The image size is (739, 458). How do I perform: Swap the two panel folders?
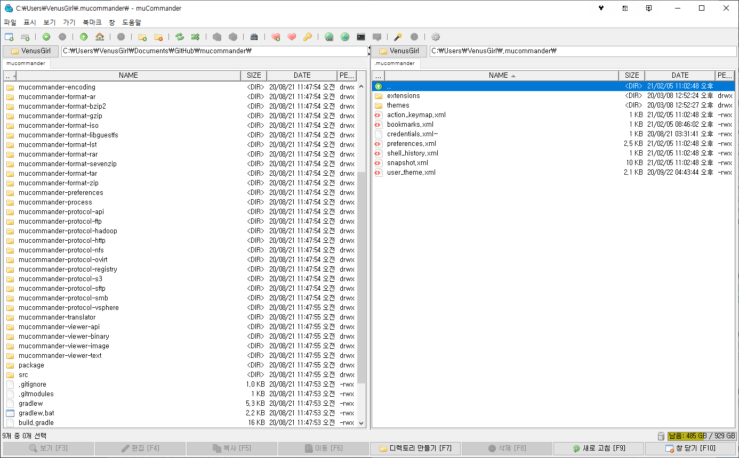tap(180, 37)
